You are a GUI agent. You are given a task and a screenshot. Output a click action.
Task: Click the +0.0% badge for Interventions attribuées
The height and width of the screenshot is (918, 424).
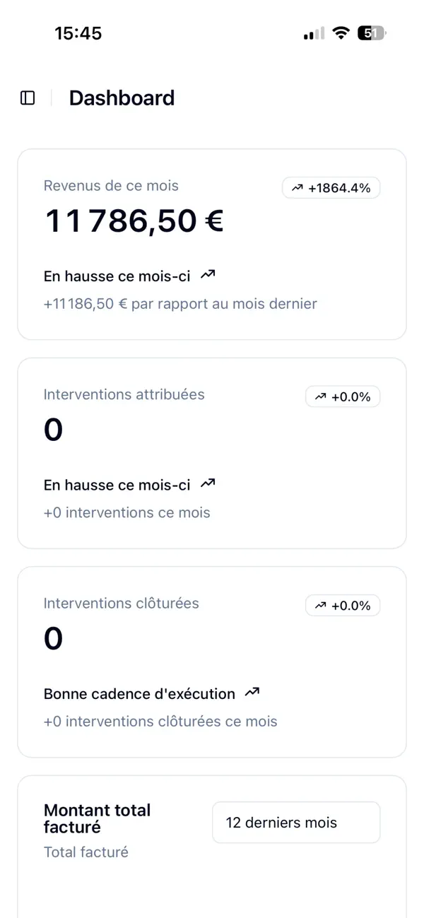click(343, 396)
